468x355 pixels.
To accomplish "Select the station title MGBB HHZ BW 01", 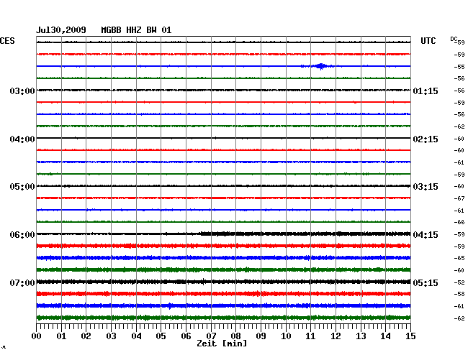I will (x=136, y=30).
